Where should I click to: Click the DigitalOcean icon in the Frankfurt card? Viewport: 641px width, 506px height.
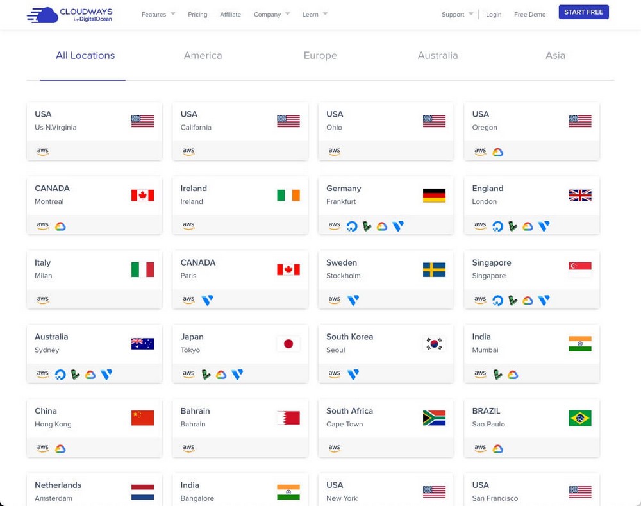[352, 226]
